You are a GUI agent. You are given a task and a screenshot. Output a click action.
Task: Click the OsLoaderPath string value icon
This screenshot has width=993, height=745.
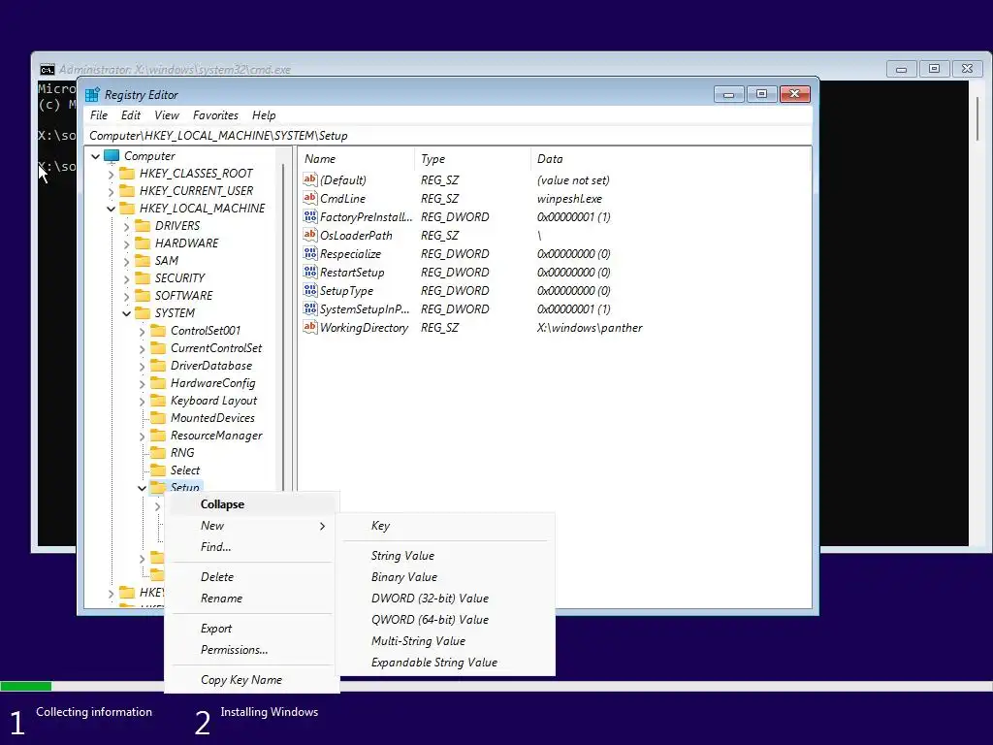pos(309,235)
